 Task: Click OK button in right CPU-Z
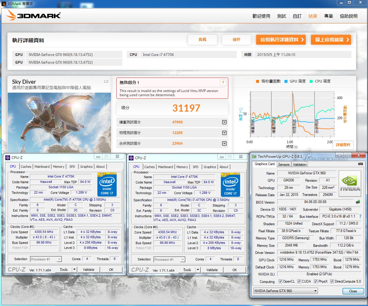click(234, 270)
